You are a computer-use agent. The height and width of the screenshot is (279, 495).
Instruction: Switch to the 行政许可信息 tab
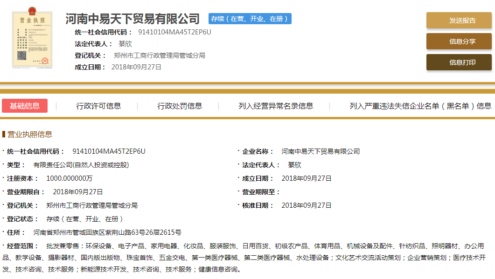(98, 106)
